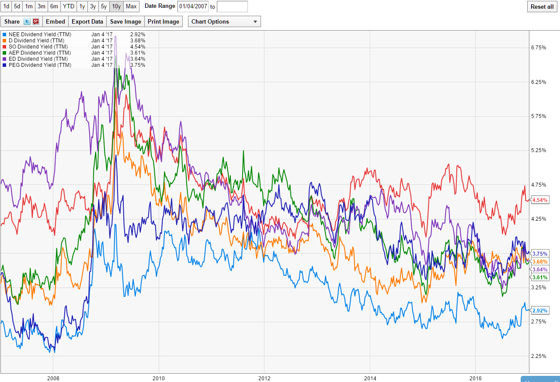Click NEE Dividend Yield (TTM) legend label
Screen dimensions: 560x382
40,35
